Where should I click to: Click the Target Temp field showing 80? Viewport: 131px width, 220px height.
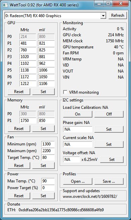(48, 158)
